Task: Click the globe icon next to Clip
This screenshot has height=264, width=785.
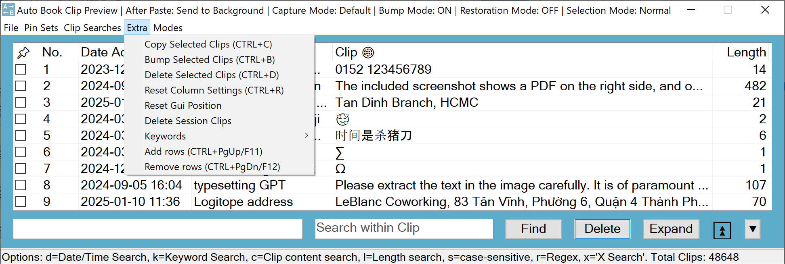Action: point(368,52)
